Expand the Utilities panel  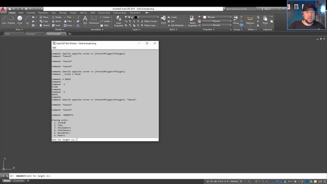click(252, 30)
